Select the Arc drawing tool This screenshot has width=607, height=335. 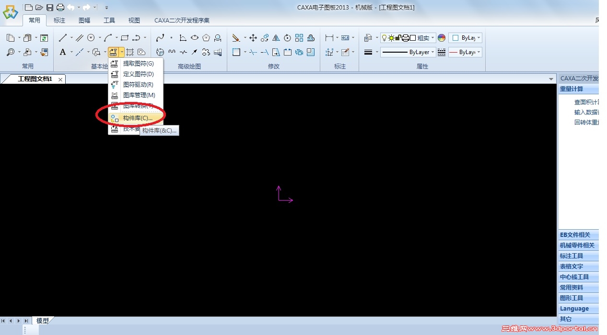click(x=108, y=38)
